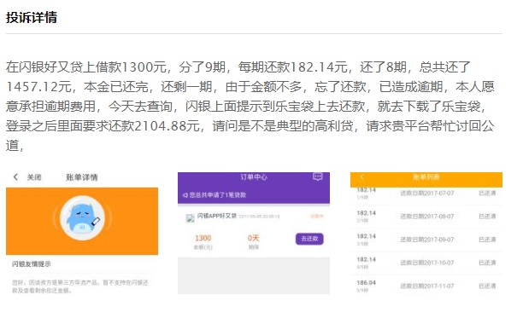This screenshot has width=523, height=324.
Task: Open the blue mascot avatar image
Action: point(82,218)
